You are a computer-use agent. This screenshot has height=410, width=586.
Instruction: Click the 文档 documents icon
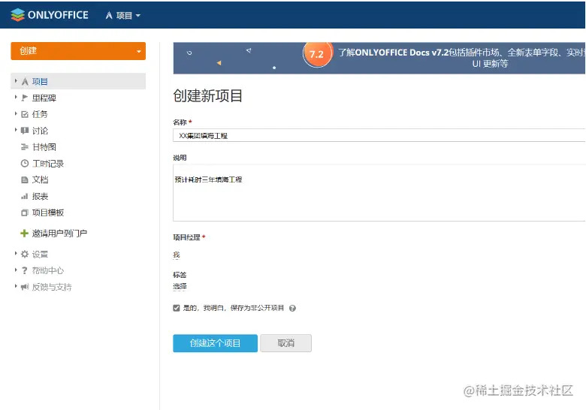[25, 179]
